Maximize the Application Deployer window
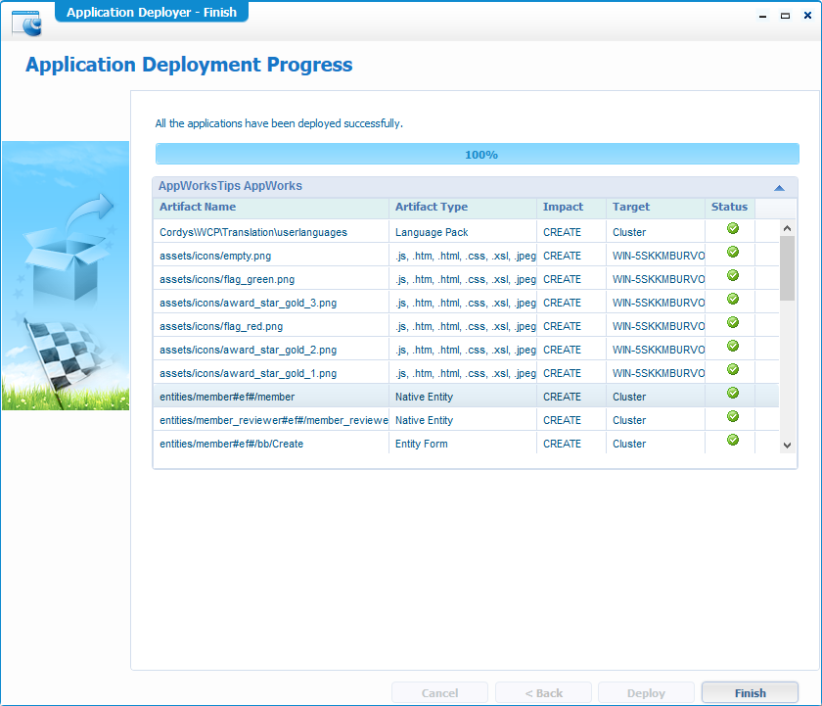Viewport: 822px width, 706px height. tap(784, 16)
